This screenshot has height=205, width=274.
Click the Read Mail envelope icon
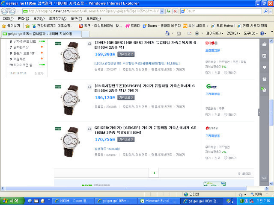189,33
